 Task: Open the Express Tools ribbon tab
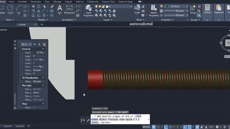tap(109, 1)
